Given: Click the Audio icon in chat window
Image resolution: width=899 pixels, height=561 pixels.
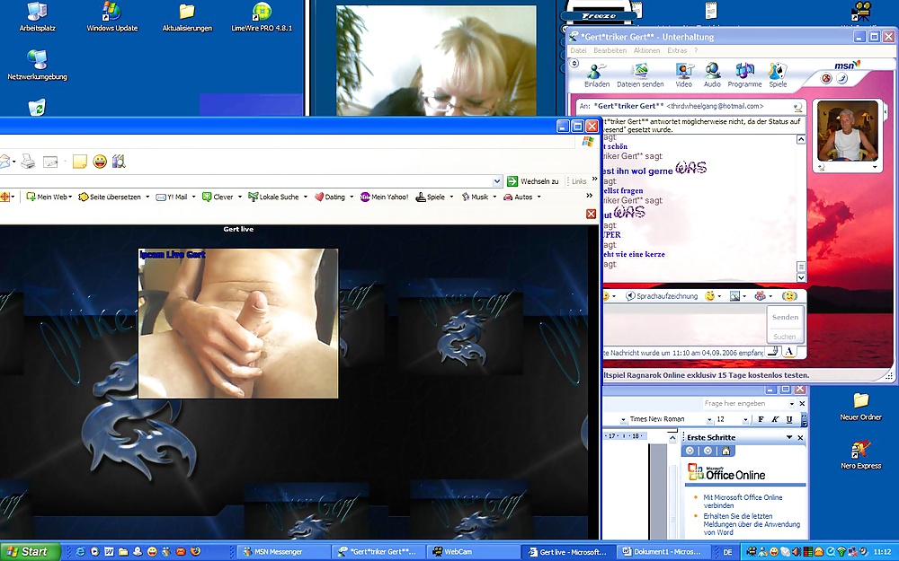Looking at the screenshot, I should 712,74.
